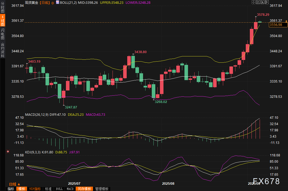Open the 合约资料 sidebar tab
288x191 pixels.
[x=2, y=50]
